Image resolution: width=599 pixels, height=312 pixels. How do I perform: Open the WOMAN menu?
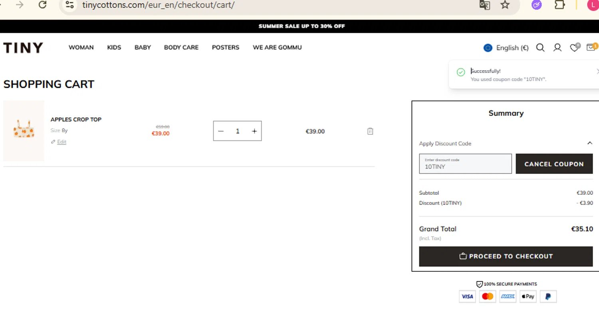[81, 47]
